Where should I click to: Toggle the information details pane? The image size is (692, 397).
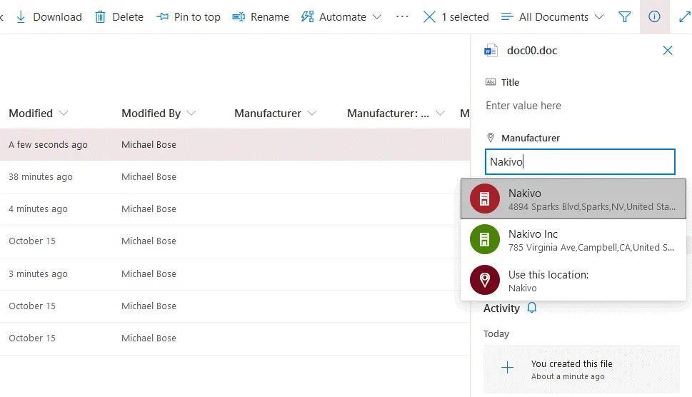(x=654, y=16)
